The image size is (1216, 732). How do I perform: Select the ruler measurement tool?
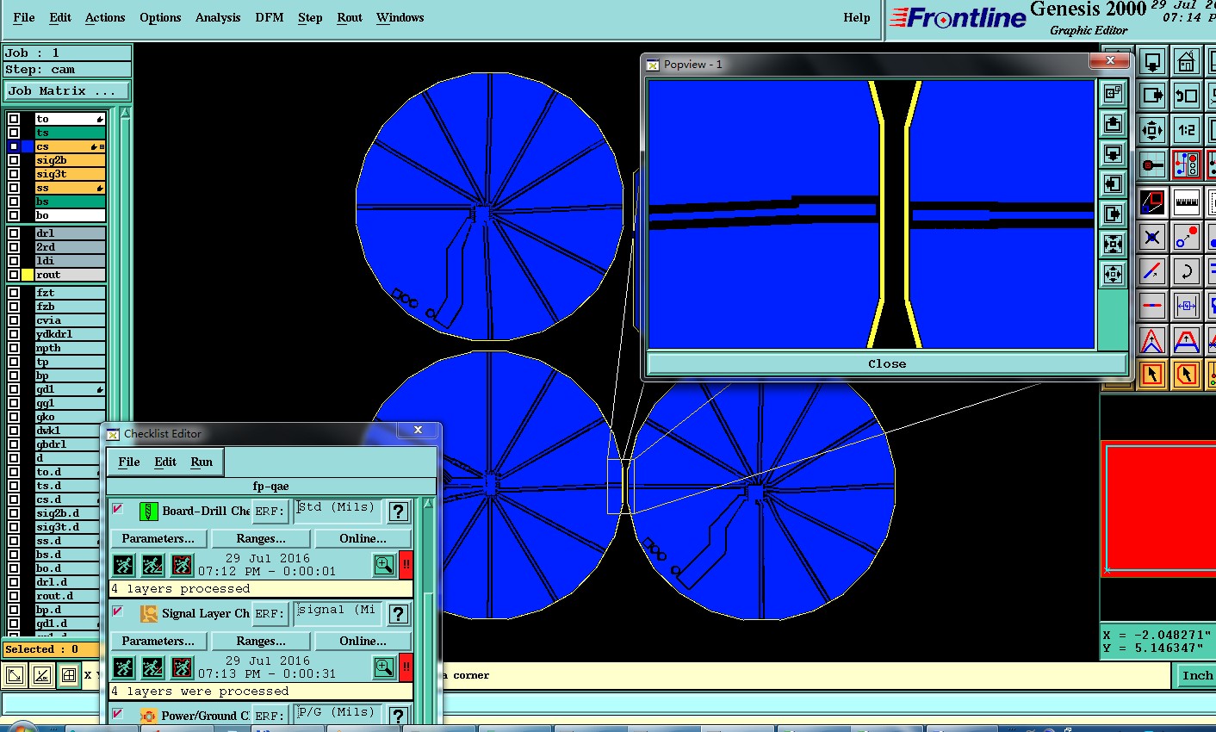pyautogui.click(x=1187, y=202)
